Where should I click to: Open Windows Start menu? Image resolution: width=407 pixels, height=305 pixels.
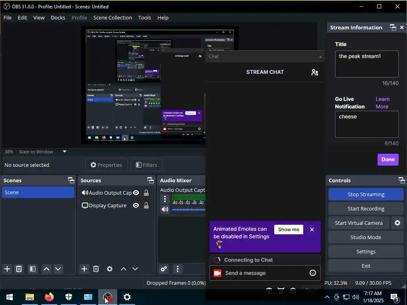click(x=10, y=297)
